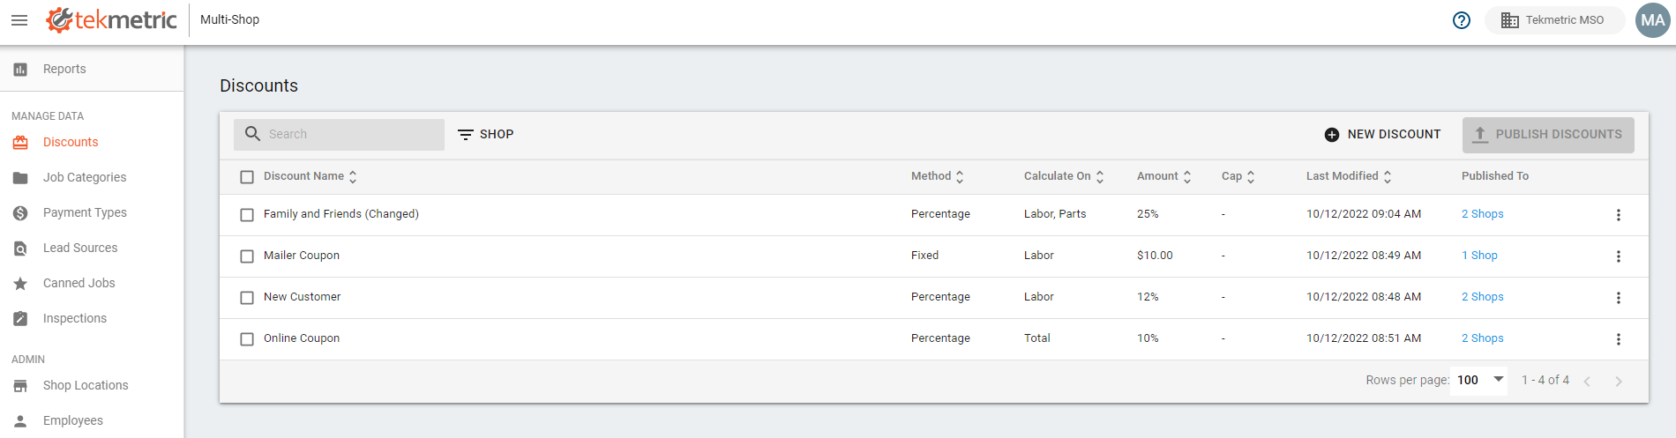Click the Job Categories folder icon
1676x438 pixels.
pyautogui.click(x=20, y=177)
